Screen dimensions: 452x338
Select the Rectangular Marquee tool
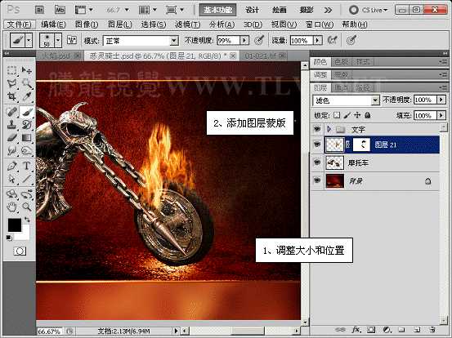coord(11,70)
